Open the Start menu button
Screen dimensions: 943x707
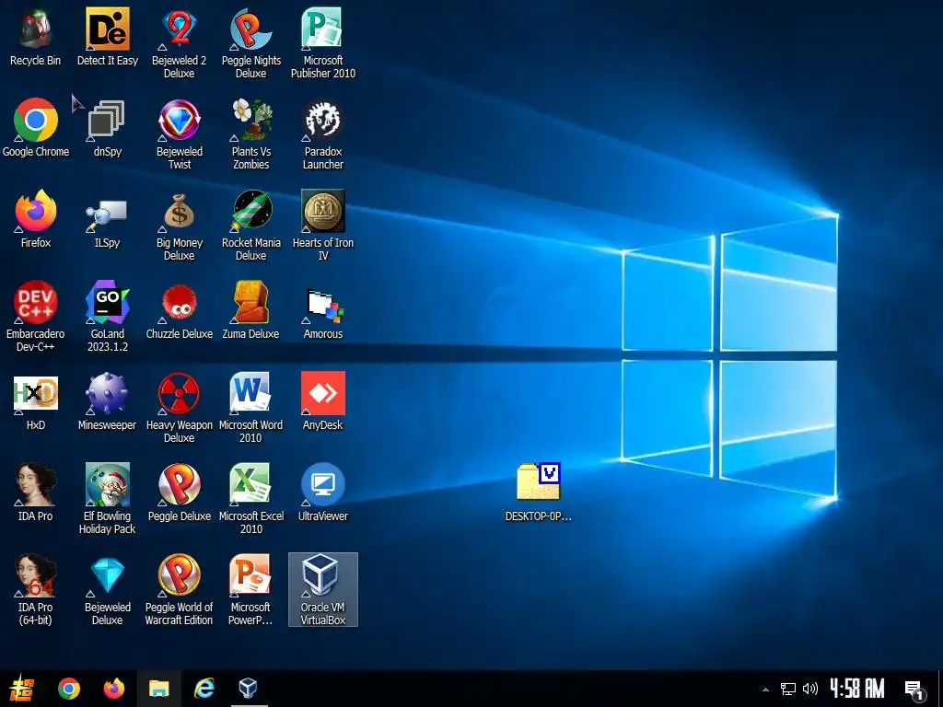click(x=22, y=689)
